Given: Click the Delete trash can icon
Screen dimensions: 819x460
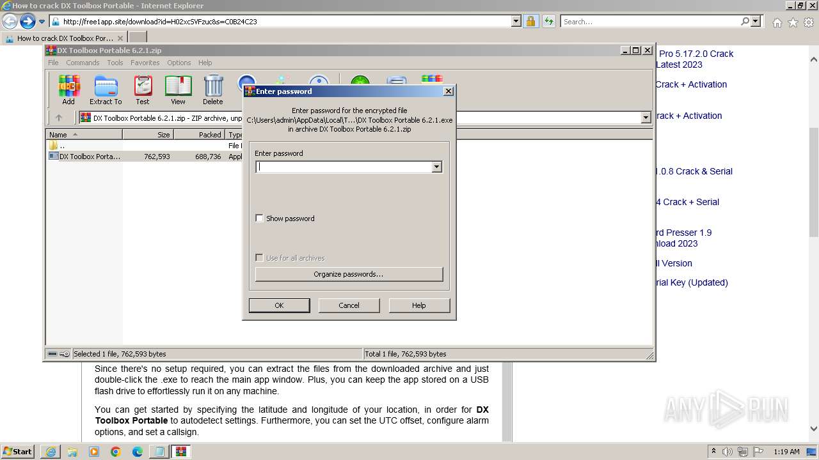Looking at the screenshot, I should click(213, 89).
